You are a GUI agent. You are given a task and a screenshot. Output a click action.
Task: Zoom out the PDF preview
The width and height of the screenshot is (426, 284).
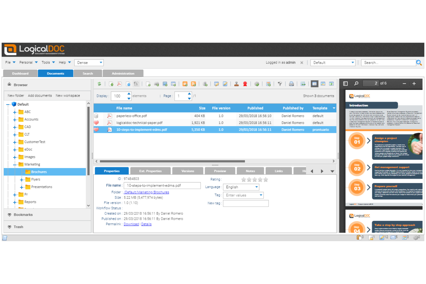coord(404,83)
